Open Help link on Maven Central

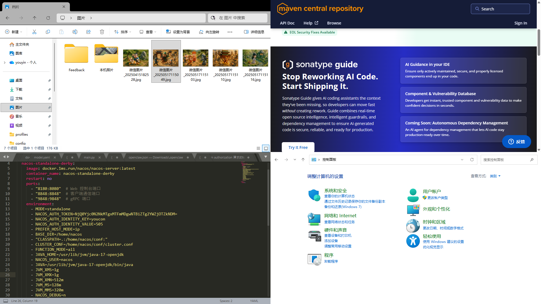coord(311,23)
